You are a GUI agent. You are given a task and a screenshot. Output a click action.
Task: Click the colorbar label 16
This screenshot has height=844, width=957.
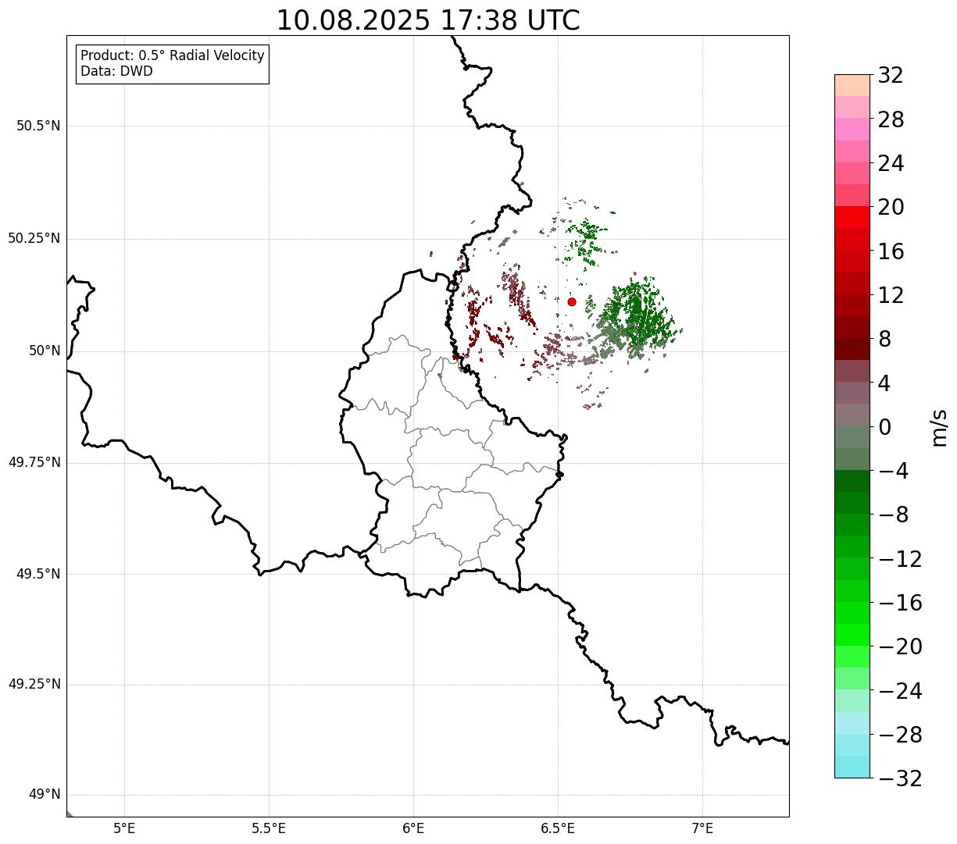[x=891, y=251]
